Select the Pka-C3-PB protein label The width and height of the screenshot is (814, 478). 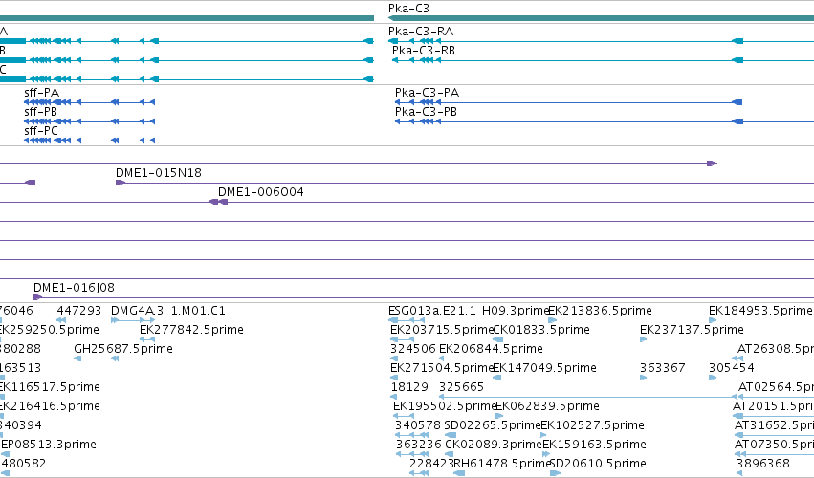(x=426, y=112)
